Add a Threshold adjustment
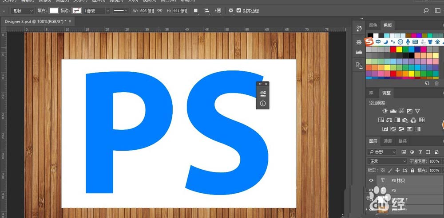The width and height of the screenshot is (444, 218). click(401, 129)
